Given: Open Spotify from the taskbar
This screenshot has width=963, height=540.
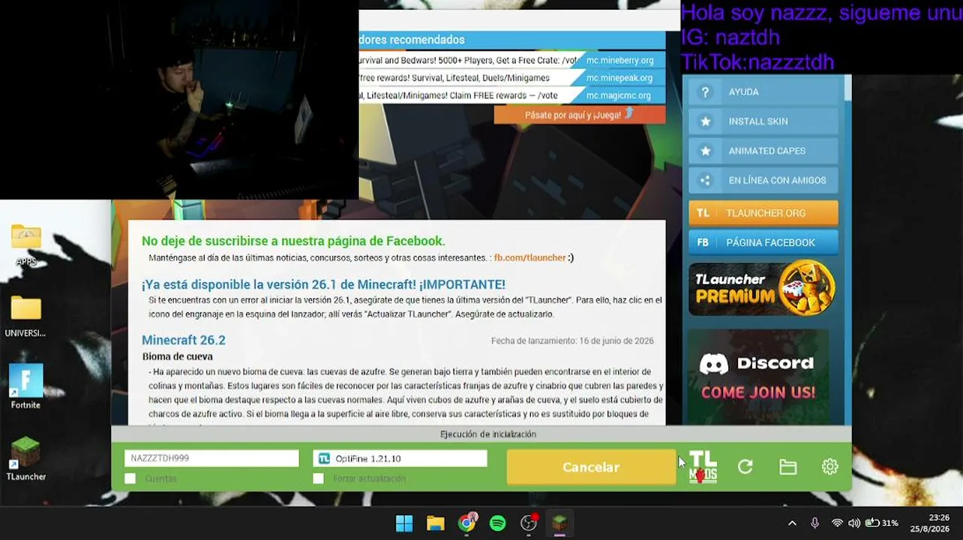Looking at the screenshot, I should point(498,523).
